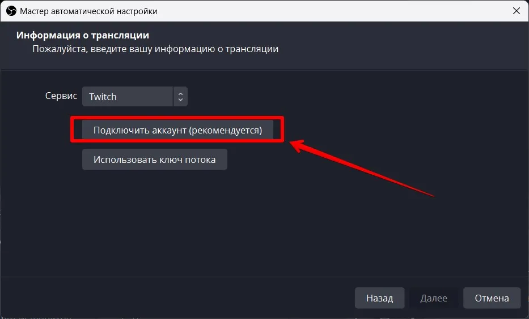Click the OBS logo in the title bar
The image size is (529, 319).
click(x=11, y=11)
